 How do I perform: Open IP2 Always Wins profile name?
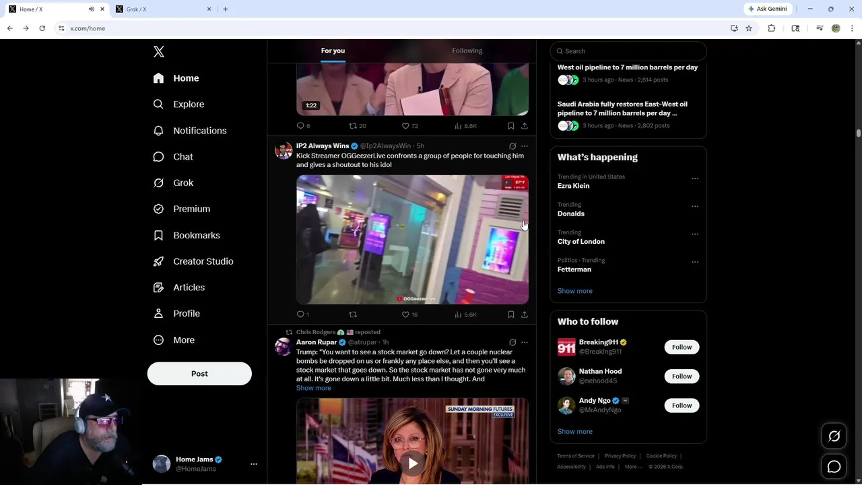[x=323, y=145]
